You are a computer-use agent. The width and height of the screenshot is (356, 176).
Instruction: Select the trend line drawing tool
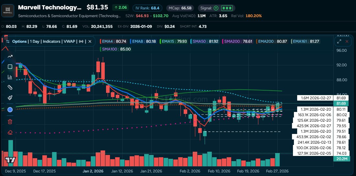click(x=10, y=56)
